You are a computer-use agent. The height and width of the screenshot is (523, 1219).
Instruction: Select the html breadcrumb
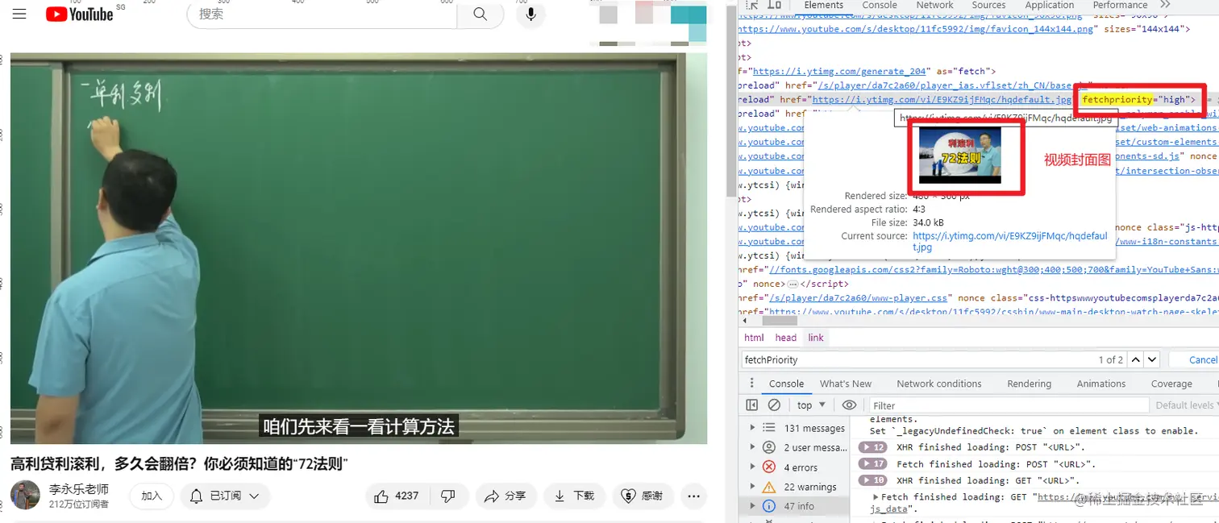tap(754, 338)
